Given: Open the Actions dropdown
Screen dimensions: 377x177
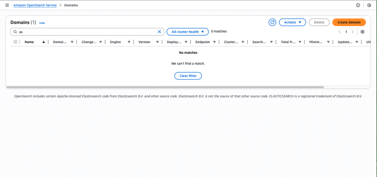Looking at the screenshot, I should tap(292, 22).
